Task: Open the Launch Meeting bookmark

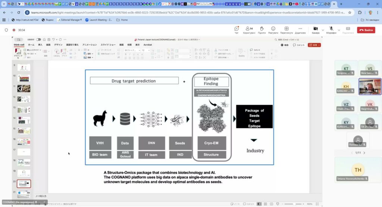Action: click(100, 20)
